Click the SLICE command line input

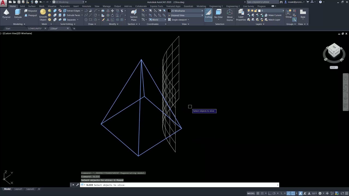point(180,185)
